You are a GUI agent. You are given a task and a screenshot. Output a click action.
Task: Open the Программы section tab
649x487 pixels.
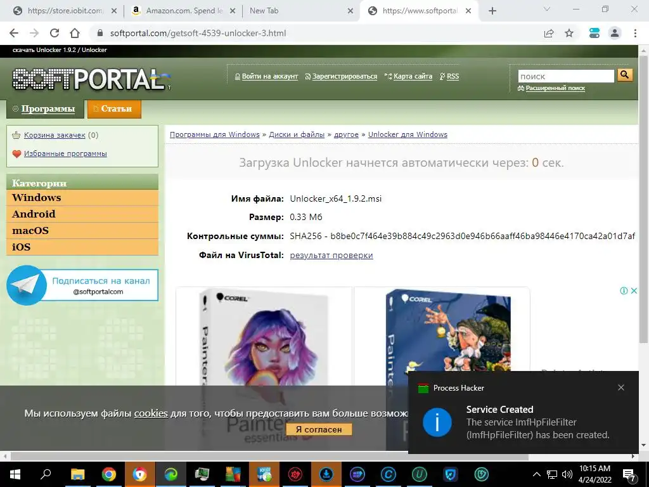(45, 109)
